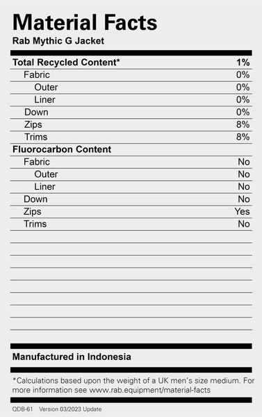Click Outer under recycled Fabric
The width and height of the screenshot is (262, 417).
pyautogui.click(x=46, y=88)
